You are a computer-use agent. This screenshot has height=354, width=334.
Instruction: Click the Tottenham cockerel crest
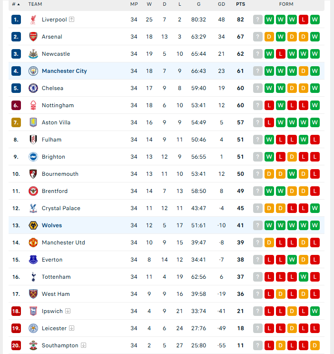tap(33, 277)
